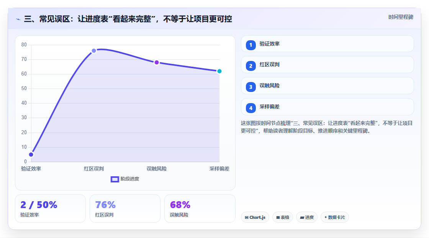429x238 pixels.
Task: Click the number 1 badge for 验证效率
Action: (251, 45)
